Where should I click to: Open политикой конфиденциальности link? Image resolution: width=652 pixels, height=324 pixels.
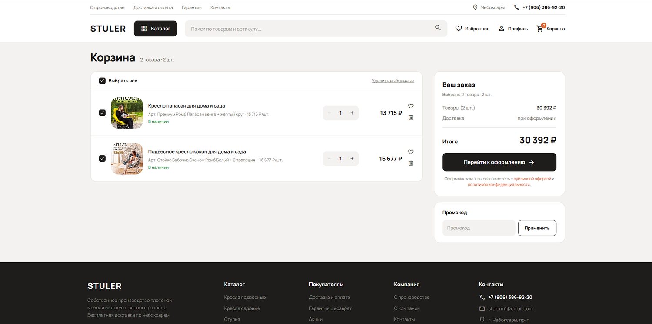(x=499, y=185)
